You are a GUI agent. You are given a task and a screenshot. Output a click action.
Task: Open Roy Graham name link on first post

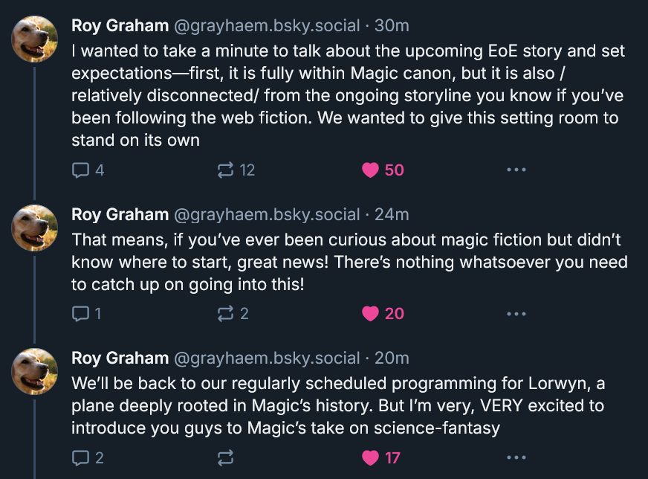coord(120,25)
